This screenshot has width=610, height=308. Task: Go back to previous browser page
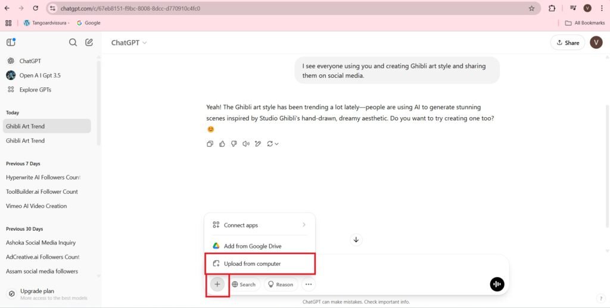(x=7, y=8)
